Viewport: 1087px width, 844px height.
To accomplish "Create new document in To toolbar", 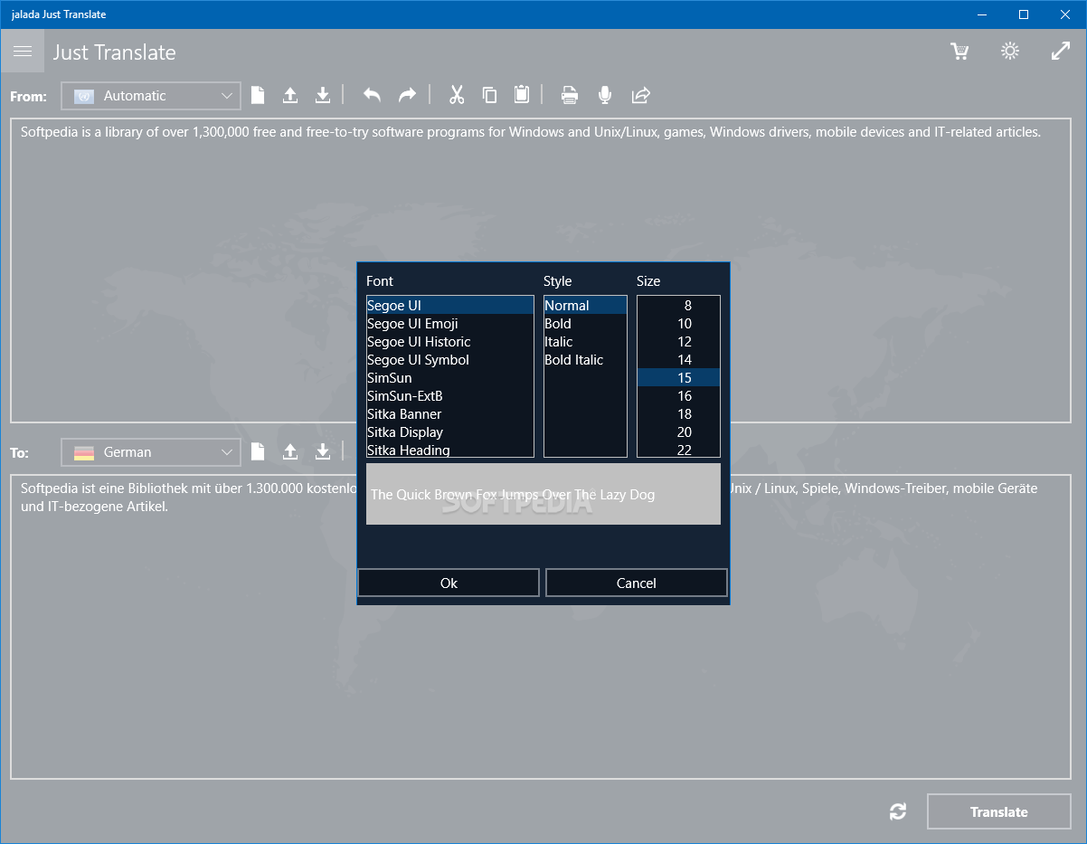I will pos(258,451).
